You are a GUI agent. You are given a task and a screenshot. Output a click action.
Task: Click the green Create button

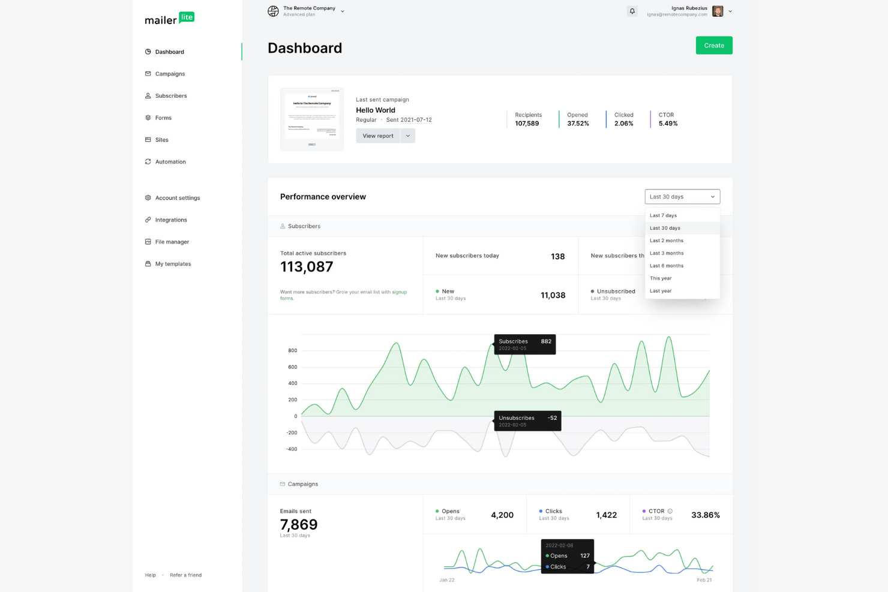point(713,45)
